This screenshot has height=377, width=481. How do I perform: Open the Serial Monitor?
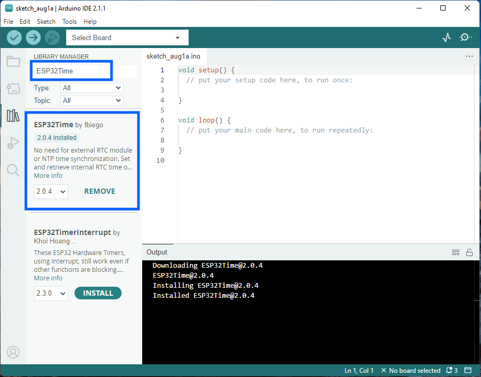pyautogui.click(x=465, y=37)
